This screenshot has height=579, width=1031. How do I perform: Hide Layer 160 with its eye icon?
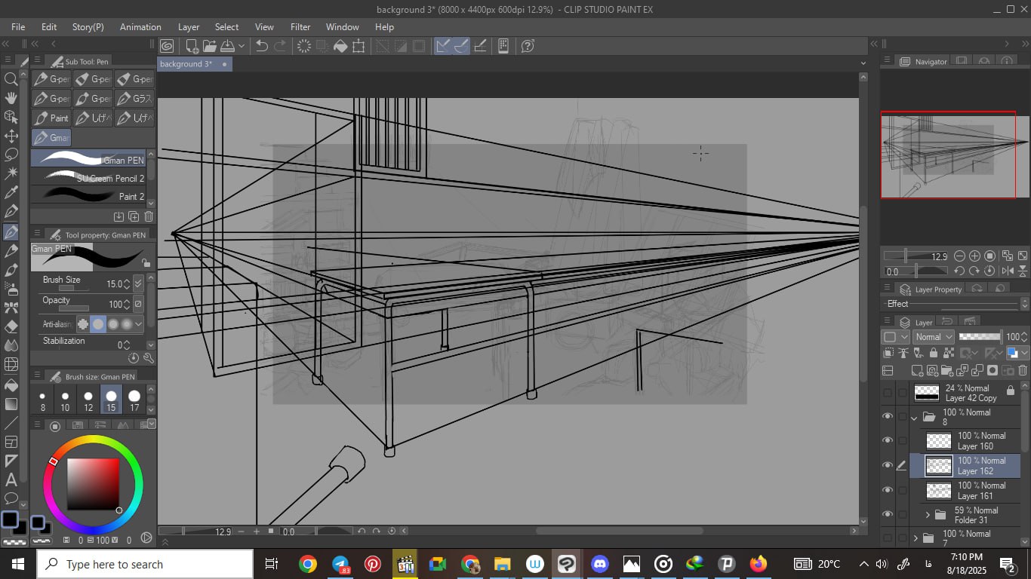pos(888,440)
